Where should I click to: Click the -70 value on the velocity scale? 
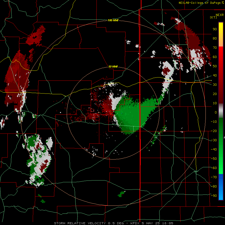(214, 177)
